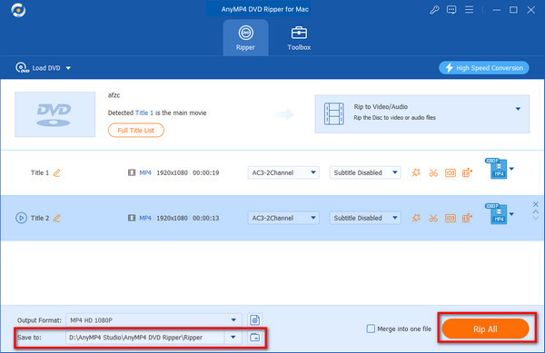Cut Title 1 with the scissors icon
The image size is (545, 353).
click(x=433, y=172)
